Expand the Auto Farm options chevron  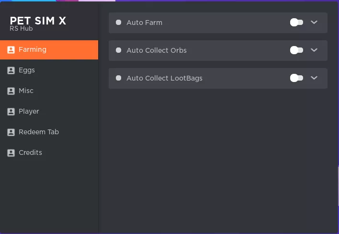click(x=314, y=22)
